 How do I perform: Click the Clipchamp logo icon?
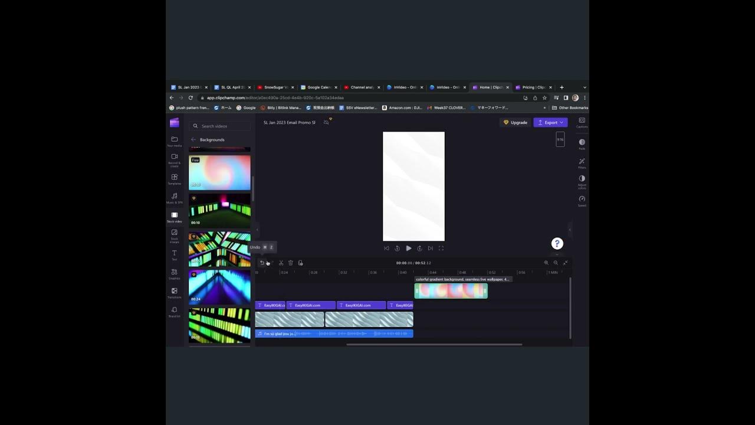pyautogui.click(x=174, y=123)
